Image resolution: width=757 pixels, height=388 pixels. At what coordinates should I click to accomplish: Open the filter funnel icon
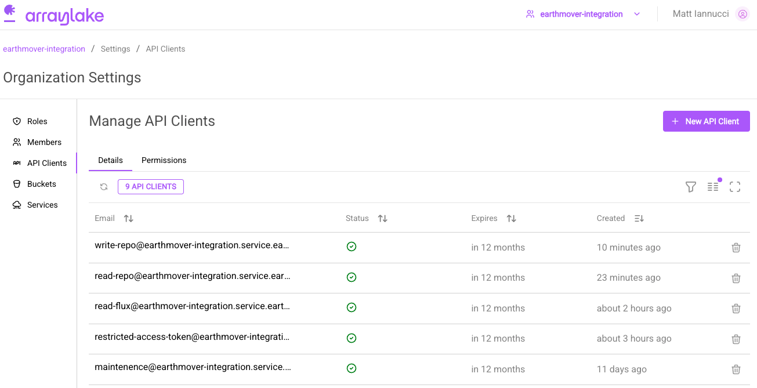pyautogui.click(x=690, y=187)
